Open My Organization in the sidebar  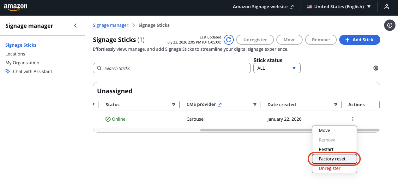(22, 63)
